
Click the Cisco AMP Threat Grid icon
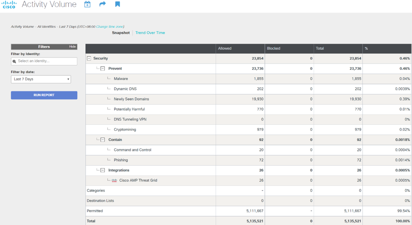114,180
